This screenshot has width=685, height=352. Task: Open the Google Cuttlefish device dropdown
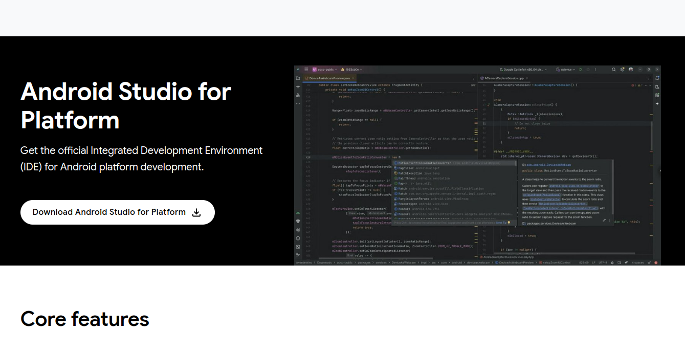[523, 70]
